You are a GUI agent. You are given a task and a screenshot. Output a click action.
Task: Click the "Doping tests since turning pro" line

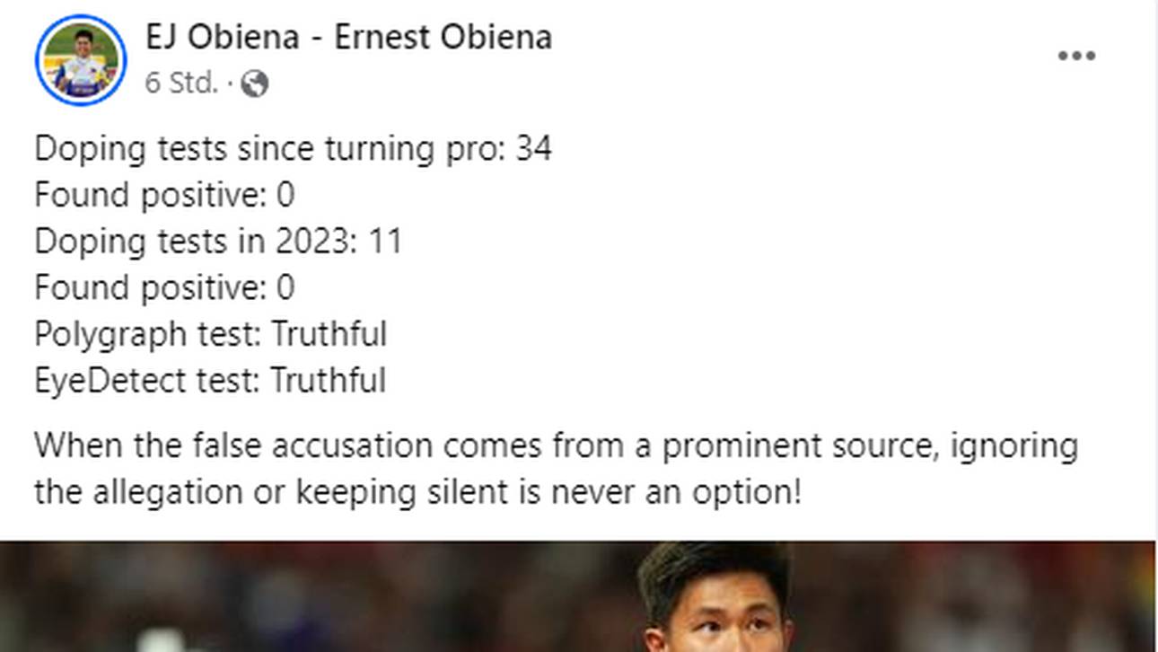269,148
